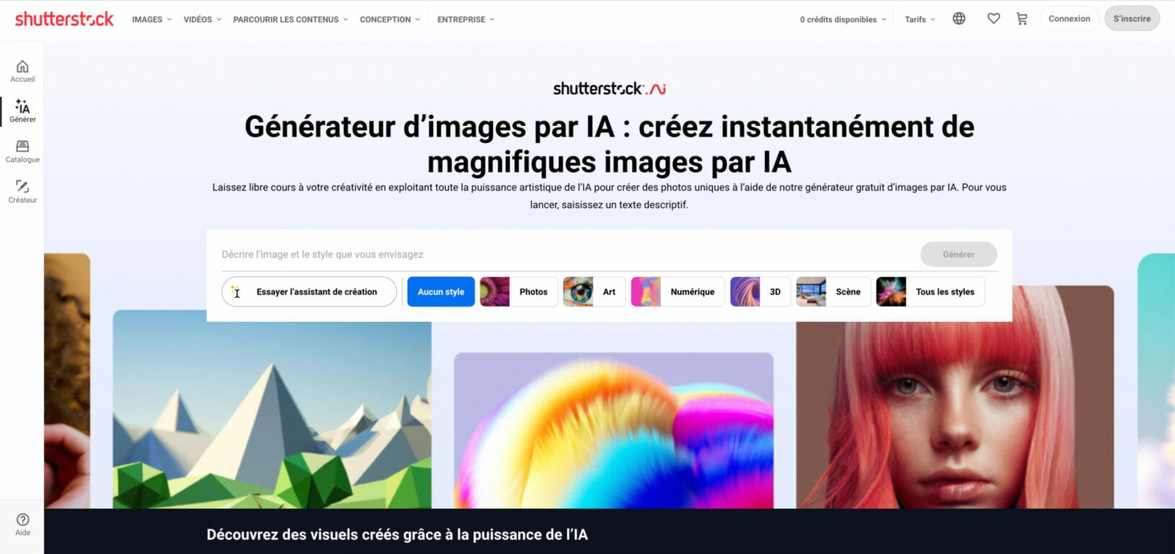Open the heart favorites icon

(994, 19)
